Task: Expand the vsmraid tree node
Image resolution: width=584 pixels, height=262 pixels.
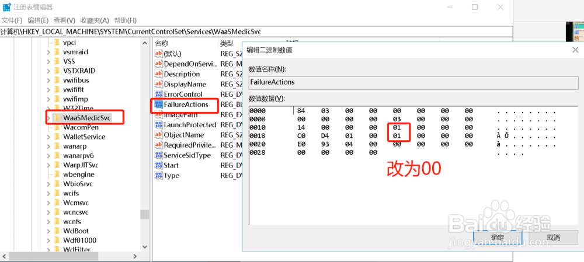Action: [x=49, y=52]
